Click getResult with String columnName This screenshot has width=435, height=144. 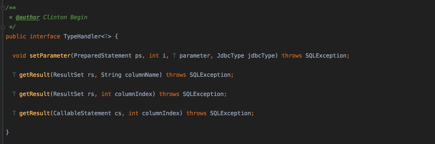[x=34, y=75]
